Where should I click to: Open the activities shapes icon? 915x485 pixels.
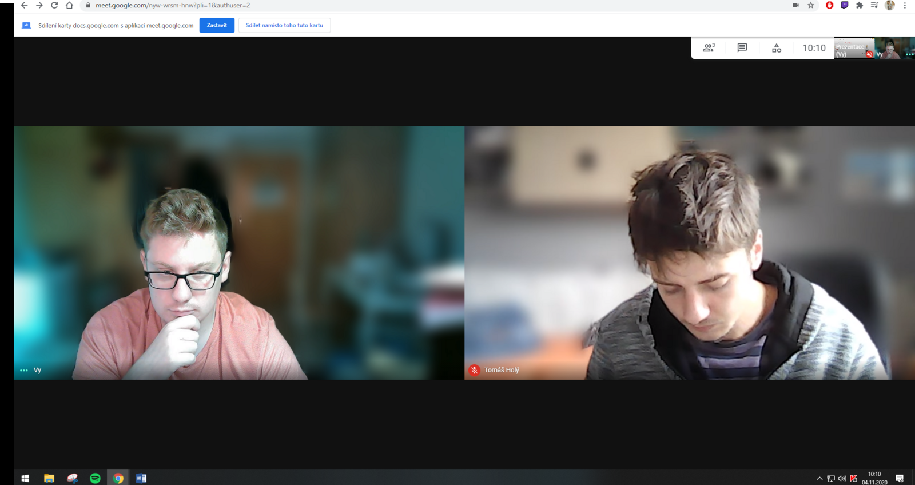776,48
